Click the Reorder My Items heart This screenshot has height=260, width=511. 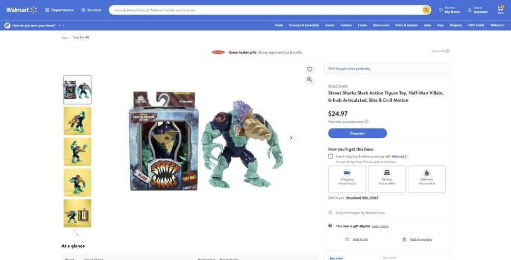(441, 10)
